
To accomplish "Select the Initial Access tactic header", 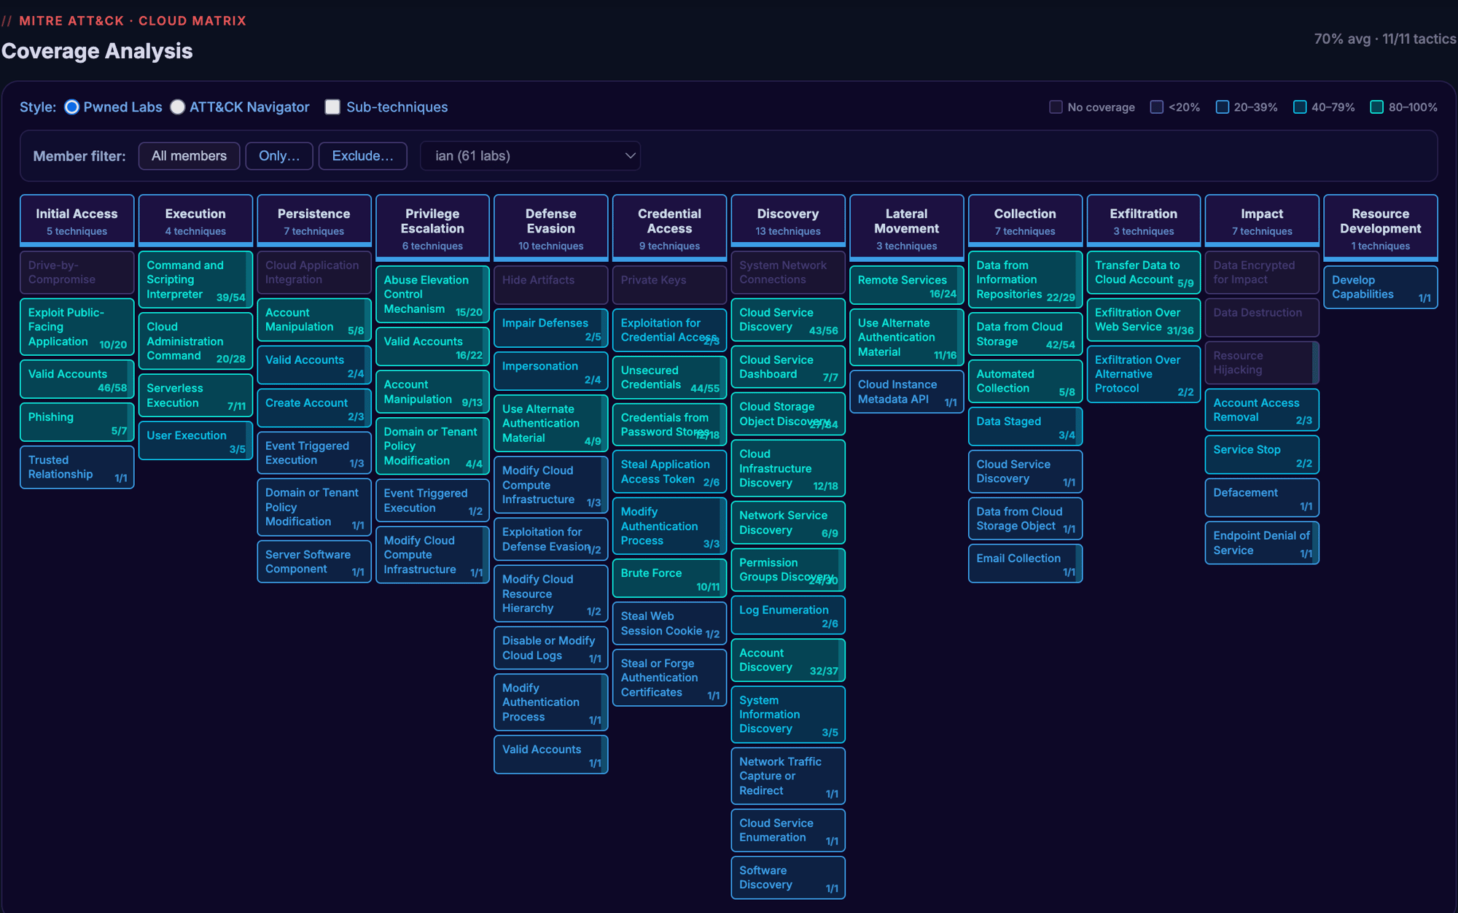I will [77, 220].
